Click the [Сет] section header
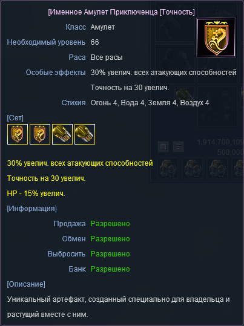This screenshot has height=326, width=244. coord(15,118)
